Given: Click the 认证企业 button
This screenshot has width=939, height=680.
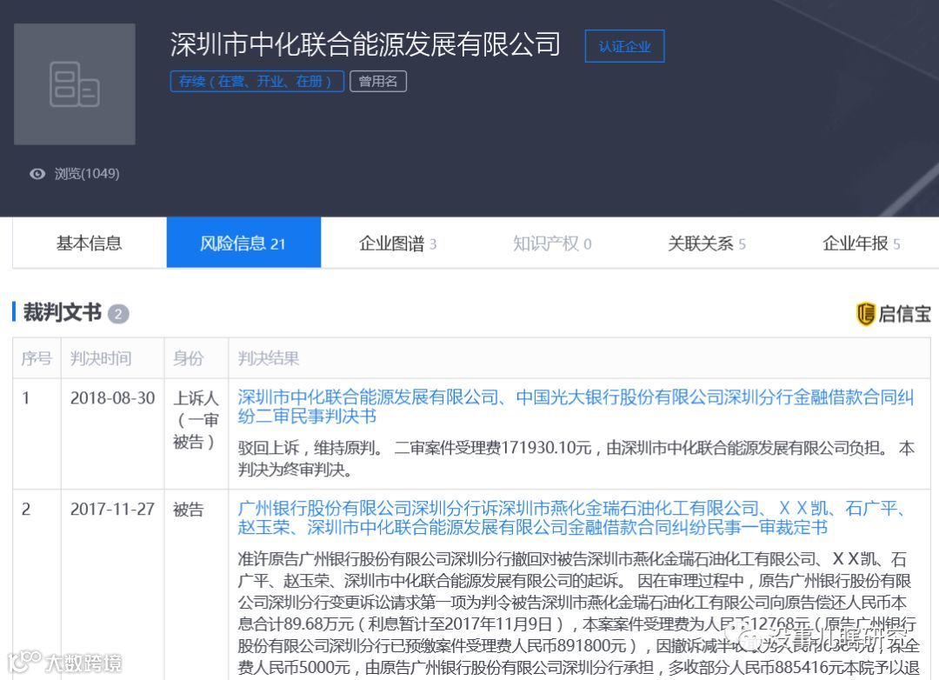Looking at the screenshot, I should [624, 46].
